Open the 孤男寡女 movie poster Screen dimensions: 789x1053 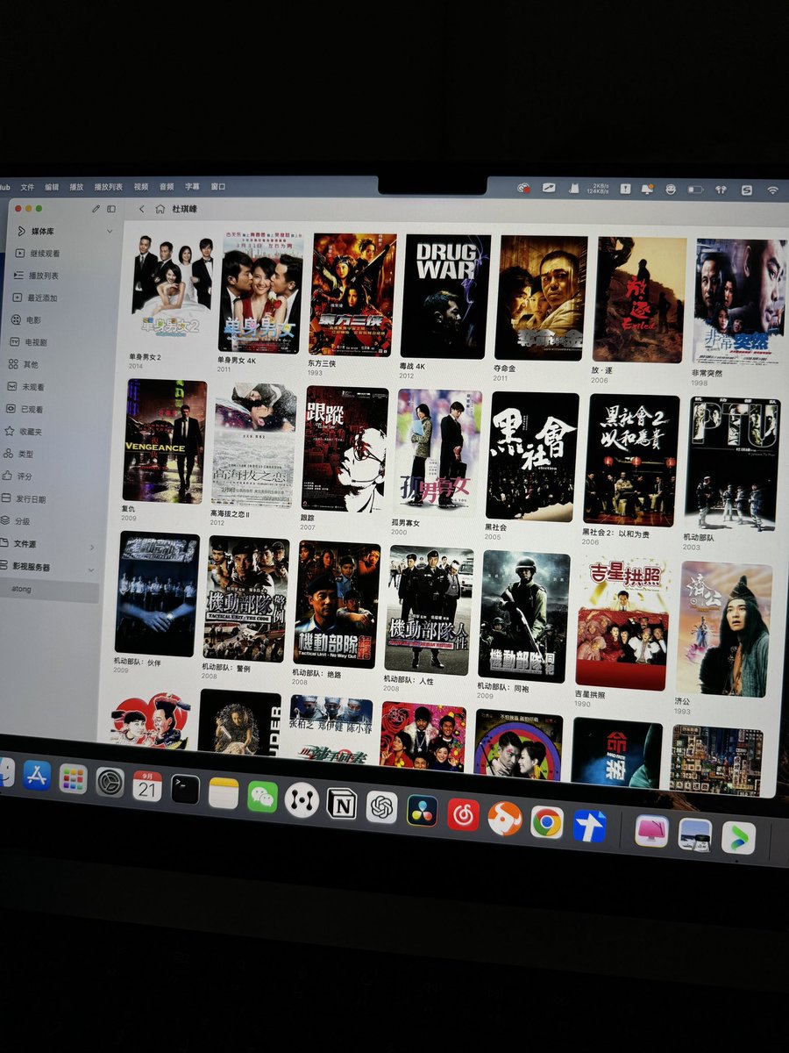coord(439,452)
